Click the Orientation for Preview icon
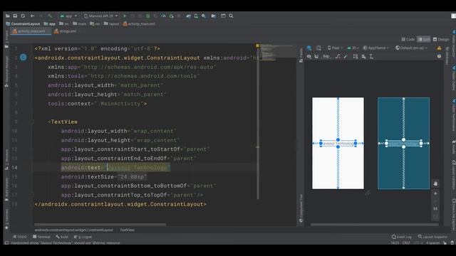This screenshot has height=256, width=456. (318, 48)
